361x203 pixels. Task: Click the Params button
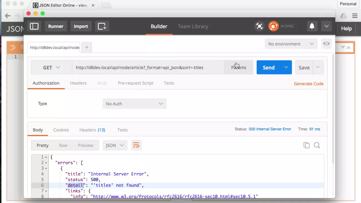point(239,67)
